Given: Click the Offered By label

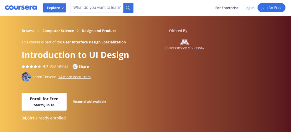Looking at the screenshot, I should tap(178, 31).
